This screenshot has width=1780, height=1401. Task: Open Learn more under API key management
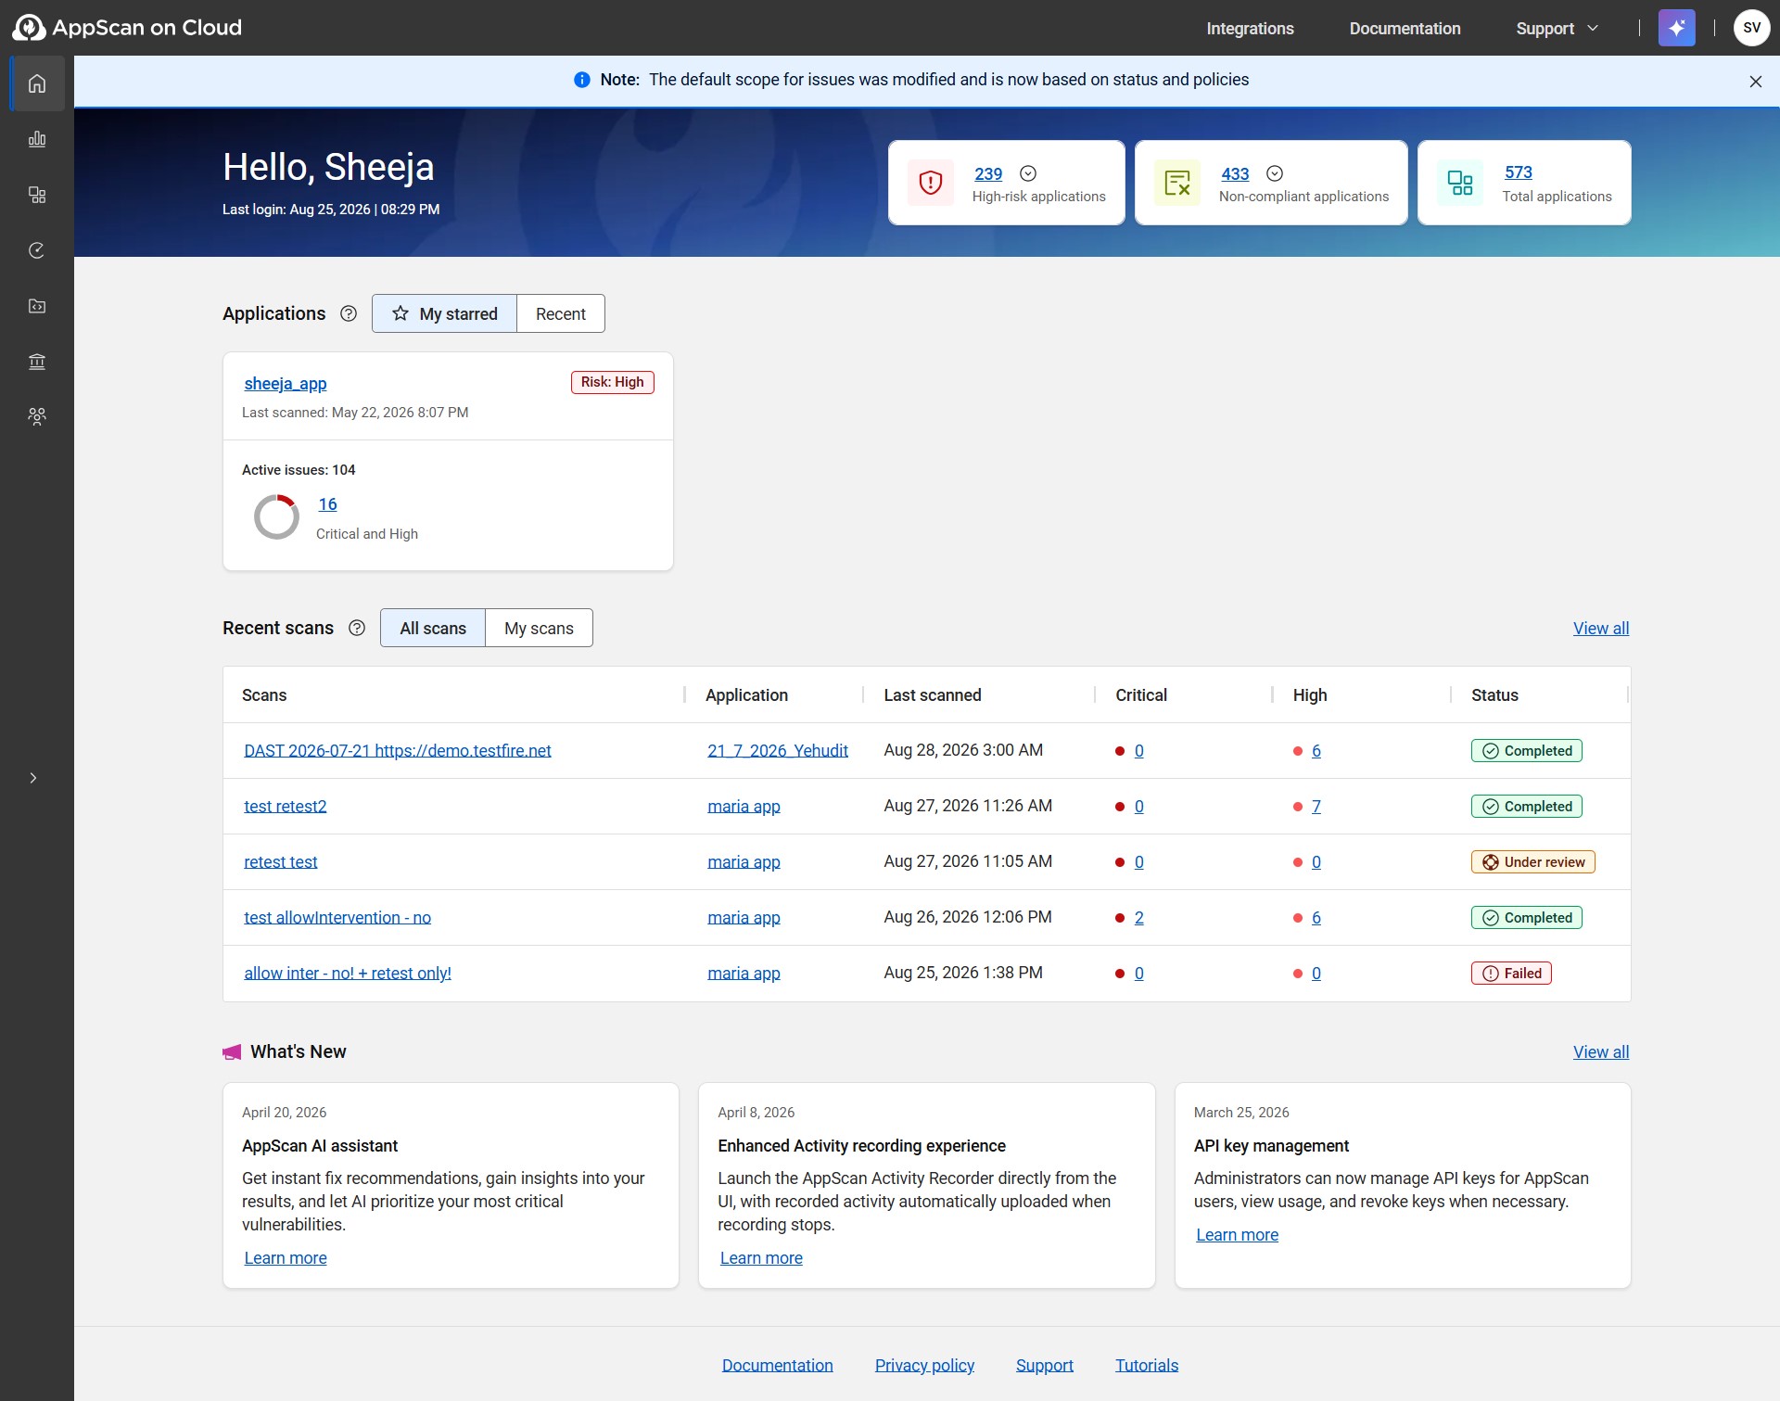click(x=1237, y=1235)
